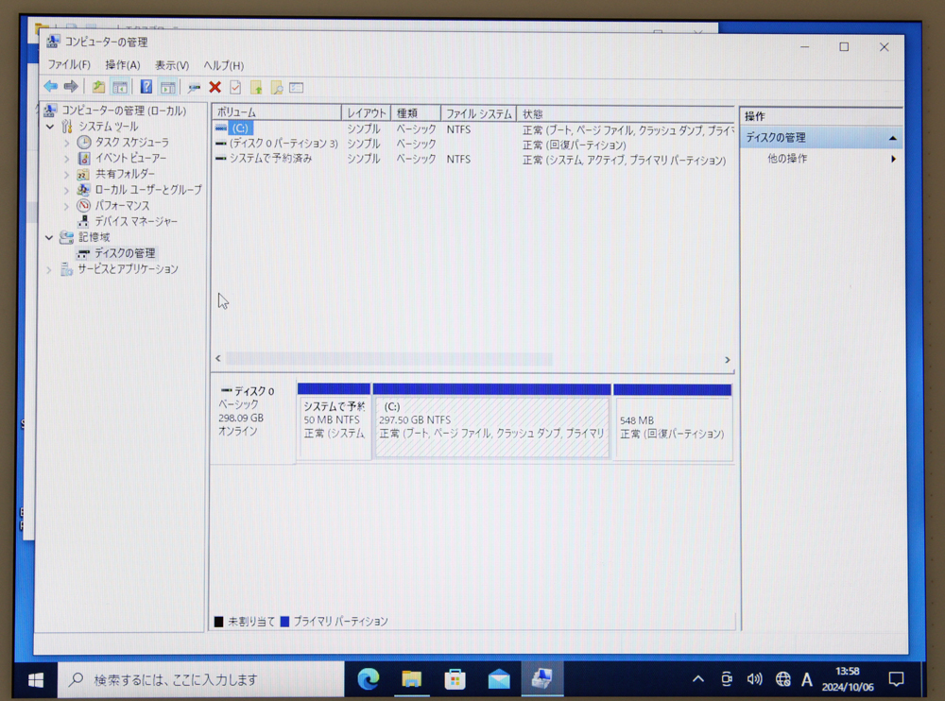The height and width of the screenshot is (701, 945).
Task: Click the red X delete toolbar icon
Action: tap(215, 87)
